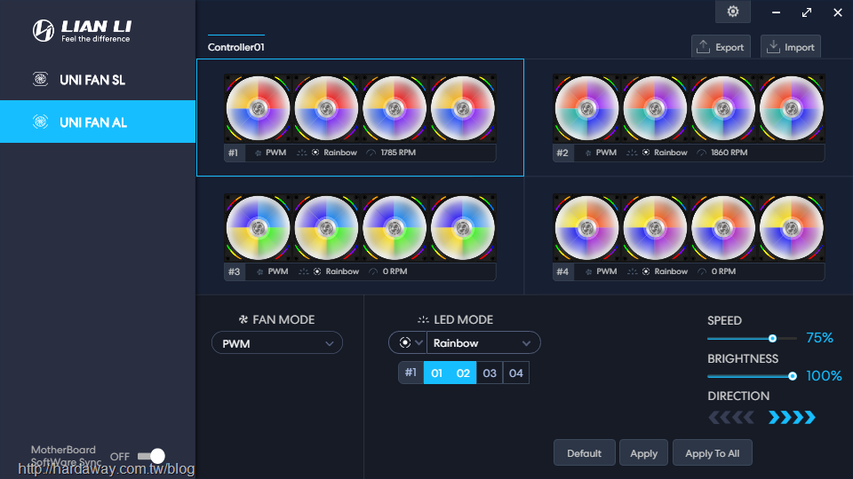Select UNI FAN SL in sidebar
The image size is (853, 479).
click(98, 79)
